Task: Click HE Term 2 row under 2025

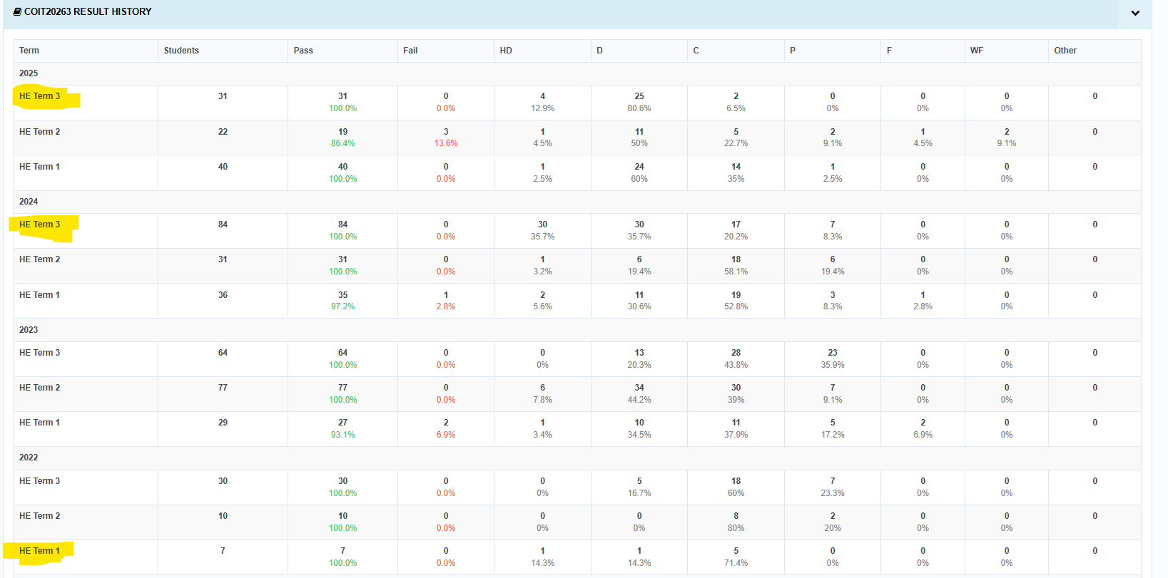Action: [577, 138]
